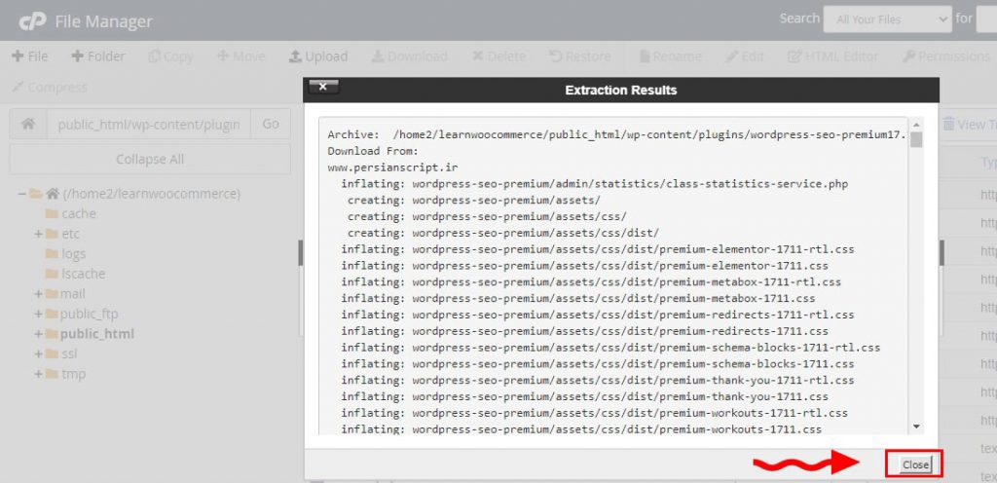Click the Close button in Extraction Results
The height and width of the screenshot is (483, 997).
coord(914,464)
